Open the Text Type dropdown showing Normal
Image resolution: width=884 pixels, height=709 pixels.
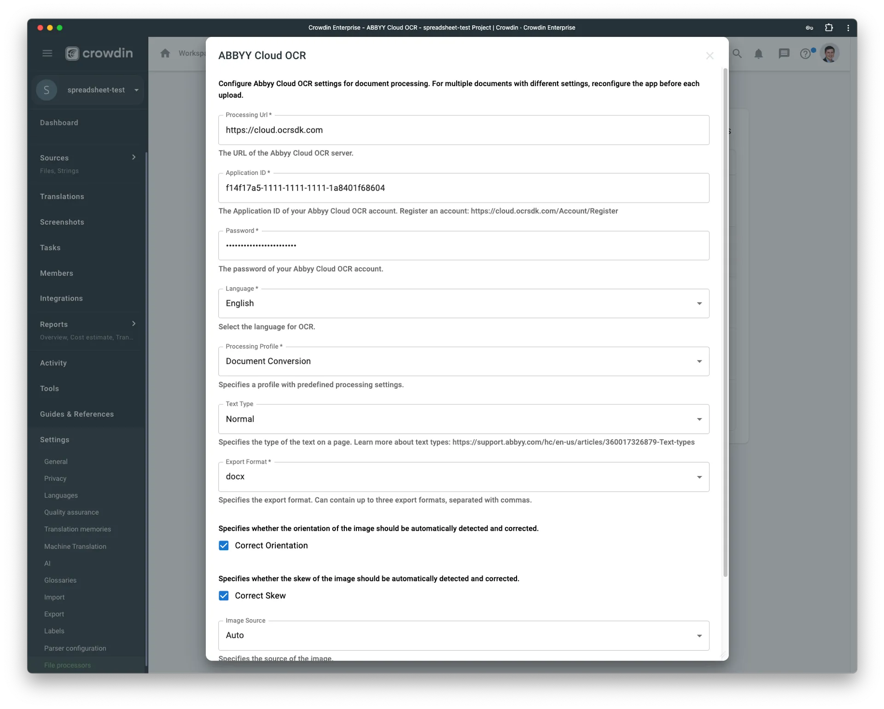point(464,419)
